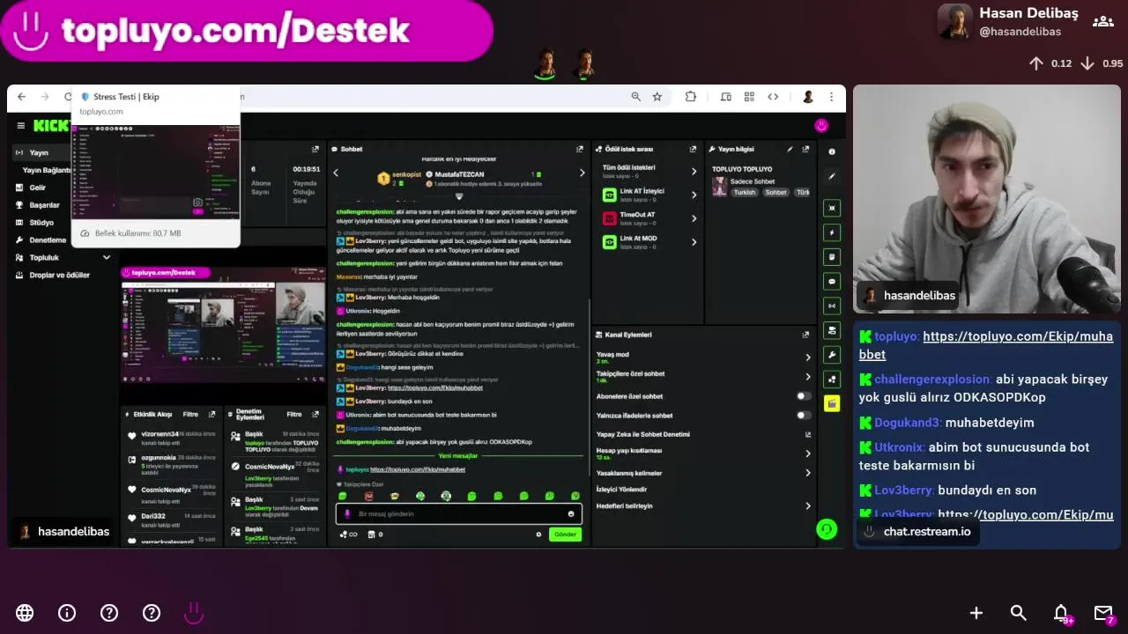The width and height of the screenshot is (1128, 634).
Task: Open Yavaş mod settings
Action: pyautogui.click(x=703, y=357)
